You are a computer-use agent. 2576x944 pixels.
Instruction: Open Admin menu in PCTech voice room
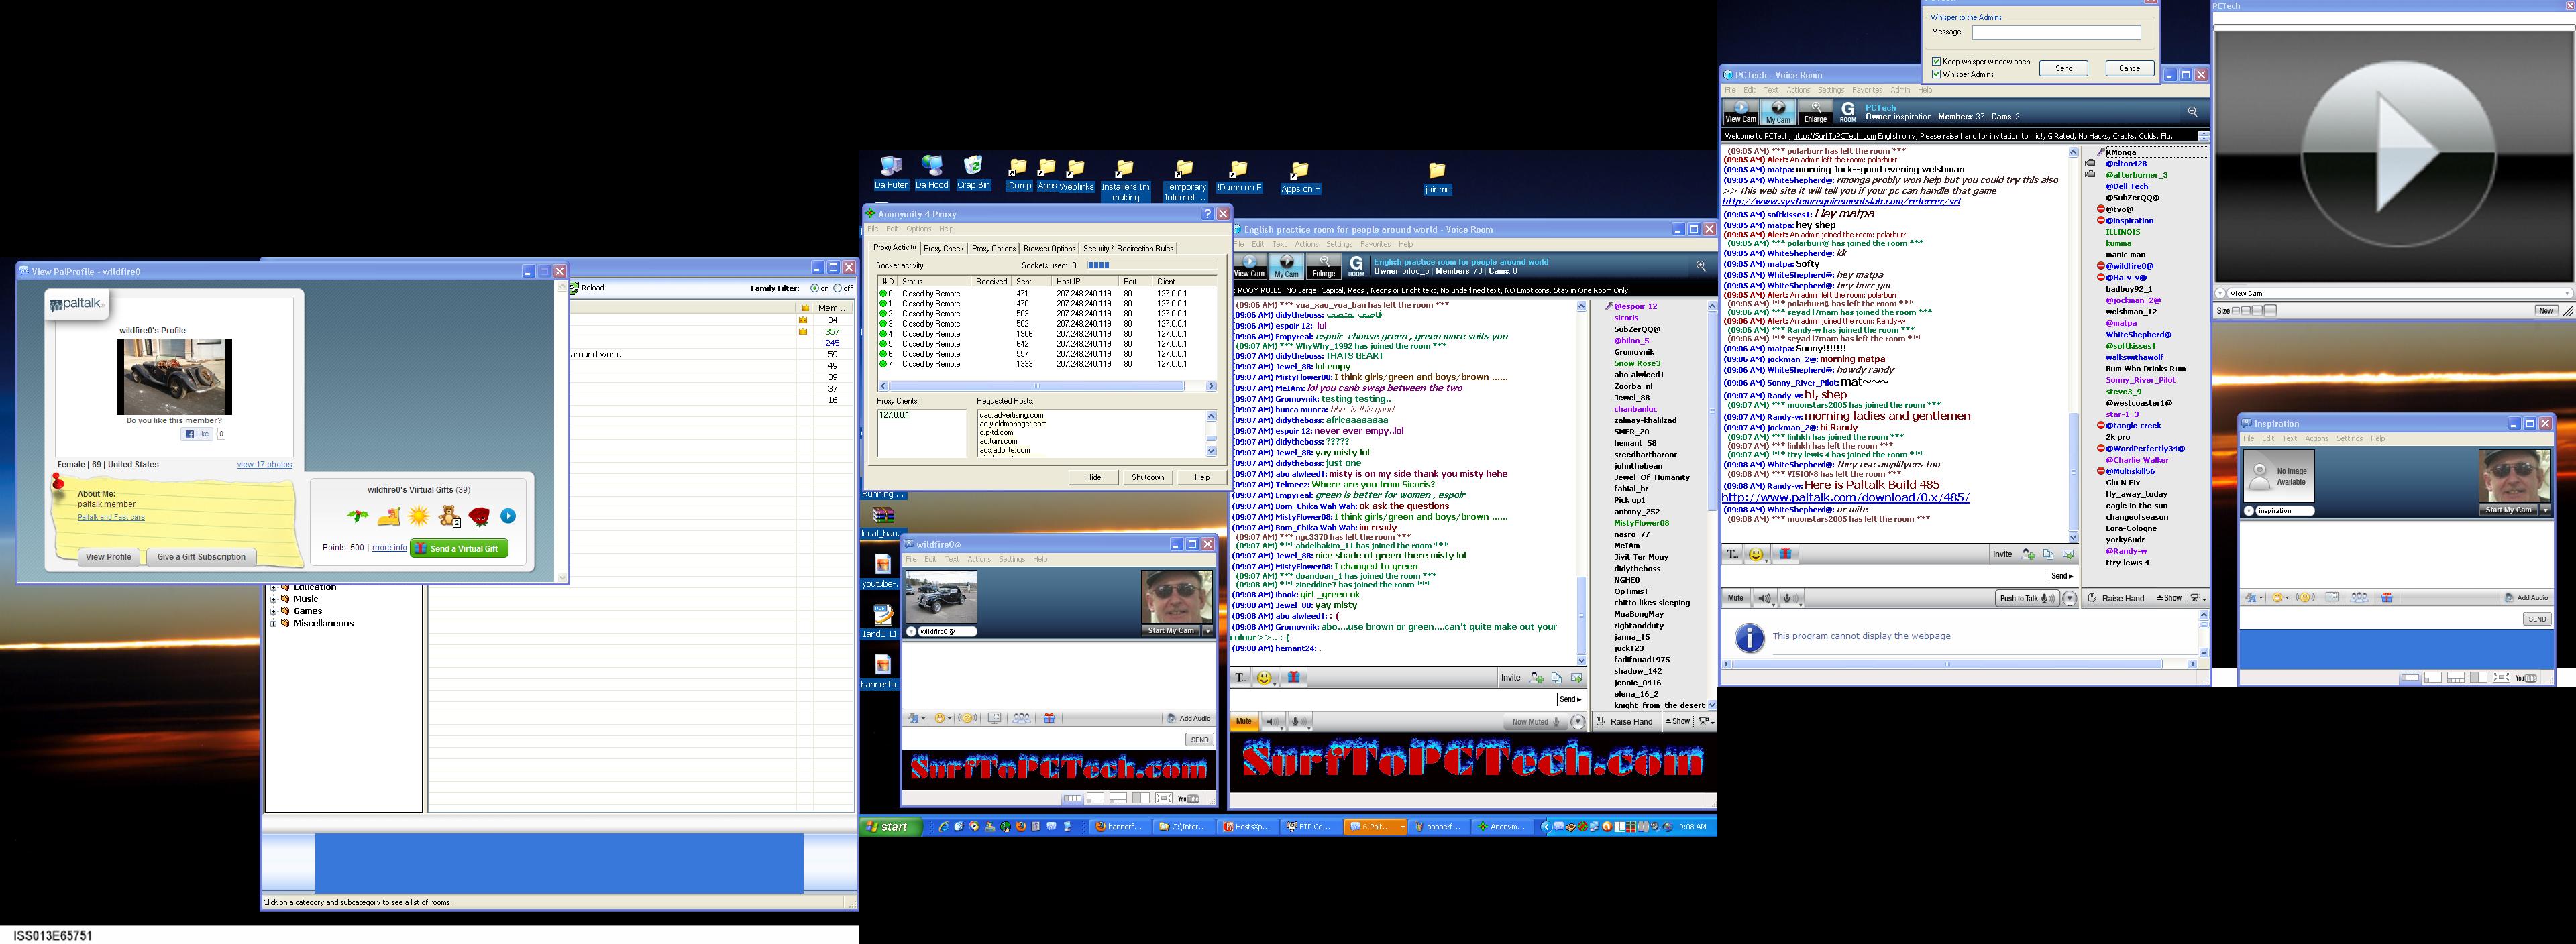click(x=1900, y=90)
